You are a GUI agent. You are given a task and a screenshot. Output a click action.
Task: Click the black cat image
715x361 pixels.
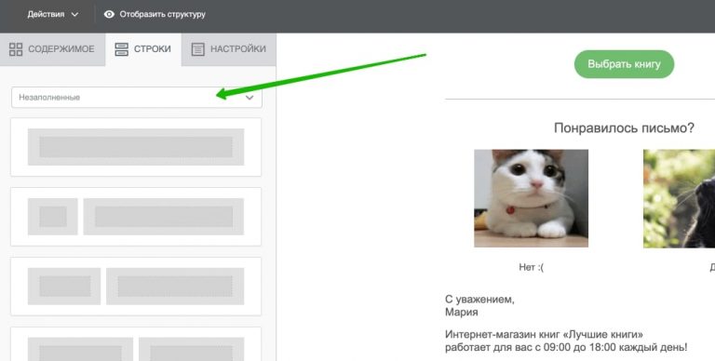(679, 199)
